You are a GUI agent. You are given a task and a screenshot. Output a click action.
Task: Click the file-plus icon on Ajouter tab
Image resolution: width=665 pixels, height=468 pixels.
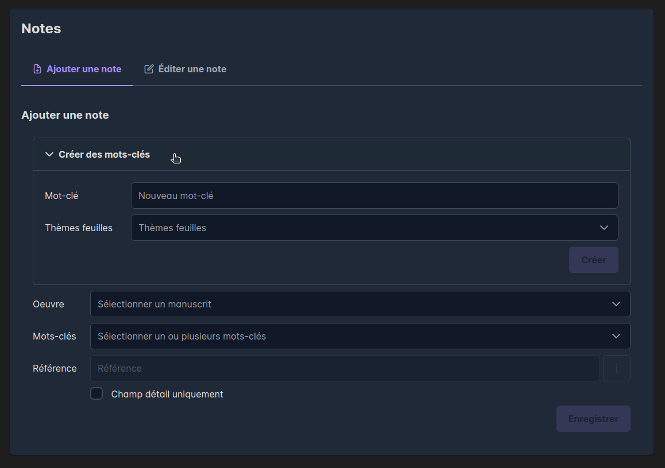tap(37, 69)
